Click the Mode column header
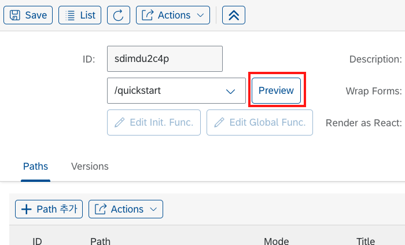Screen dimensions: 405x245 pos(277,242)
